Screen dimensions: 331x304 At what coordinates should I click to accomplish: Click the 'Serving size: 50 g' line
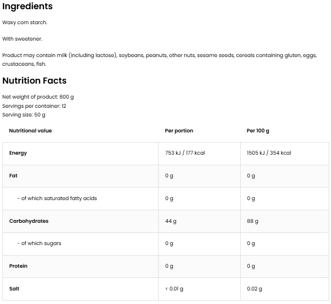[x=24, y=115]
